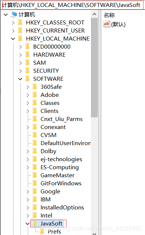Select the InstalledOptions key label
This screenshot has width=145, height=235.
[62, 208]
